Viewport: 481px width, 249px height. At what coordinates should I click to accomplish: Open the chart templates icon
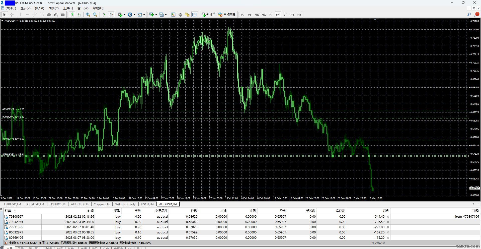(140, 15)
